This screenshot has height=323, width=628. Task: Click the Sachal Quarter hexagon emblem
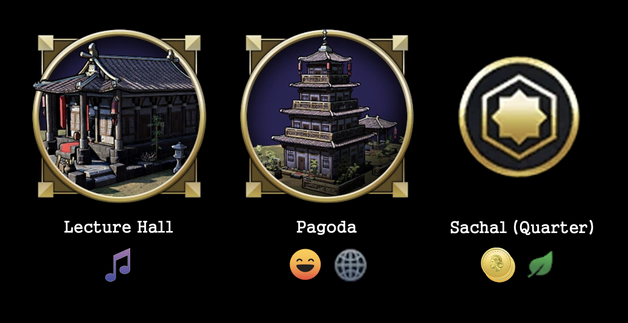point(519,117)
